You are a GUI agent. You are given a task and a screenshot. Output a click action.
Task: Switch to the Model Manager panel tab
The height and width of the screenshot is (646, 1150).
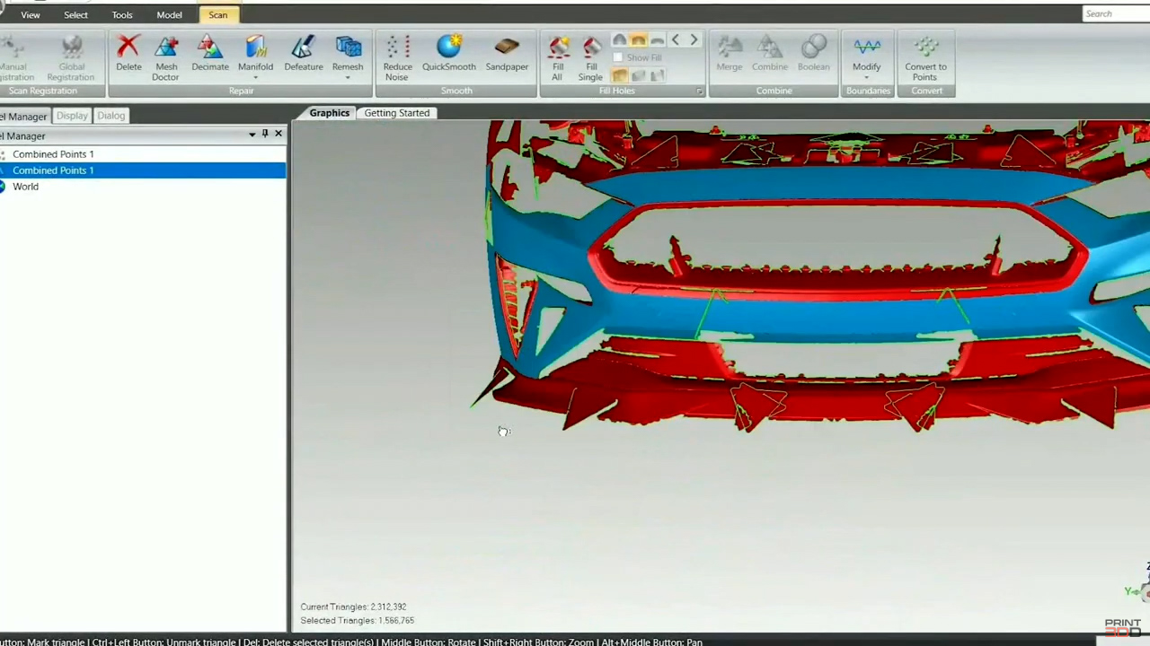pos(24,117)
